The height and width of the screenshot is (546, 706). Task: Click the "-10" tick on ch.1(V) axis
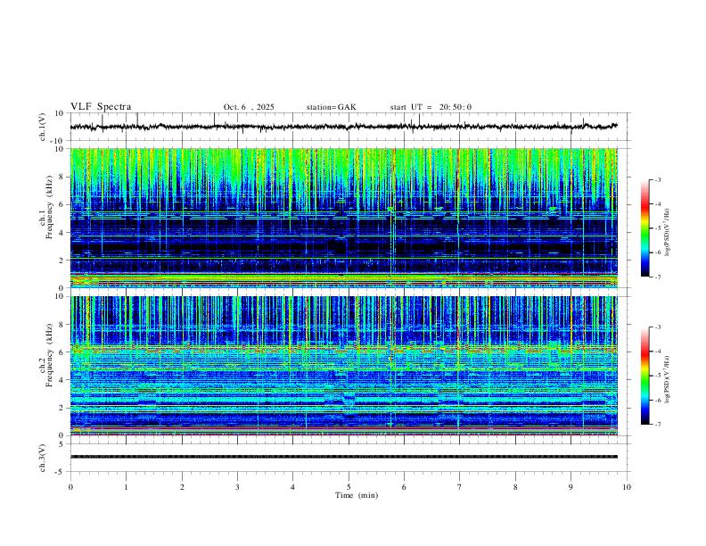(x=58, y=141)
